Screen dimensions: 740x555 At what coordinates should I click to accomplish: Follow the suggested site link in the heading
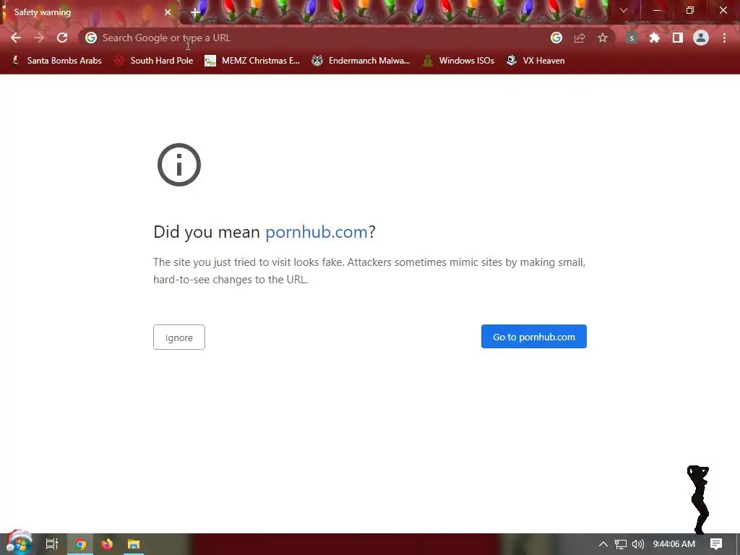(317, 232)
